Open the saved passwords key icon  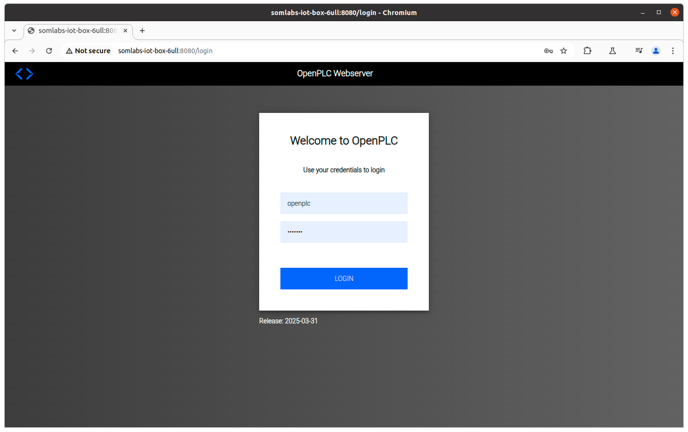point(548,51)
